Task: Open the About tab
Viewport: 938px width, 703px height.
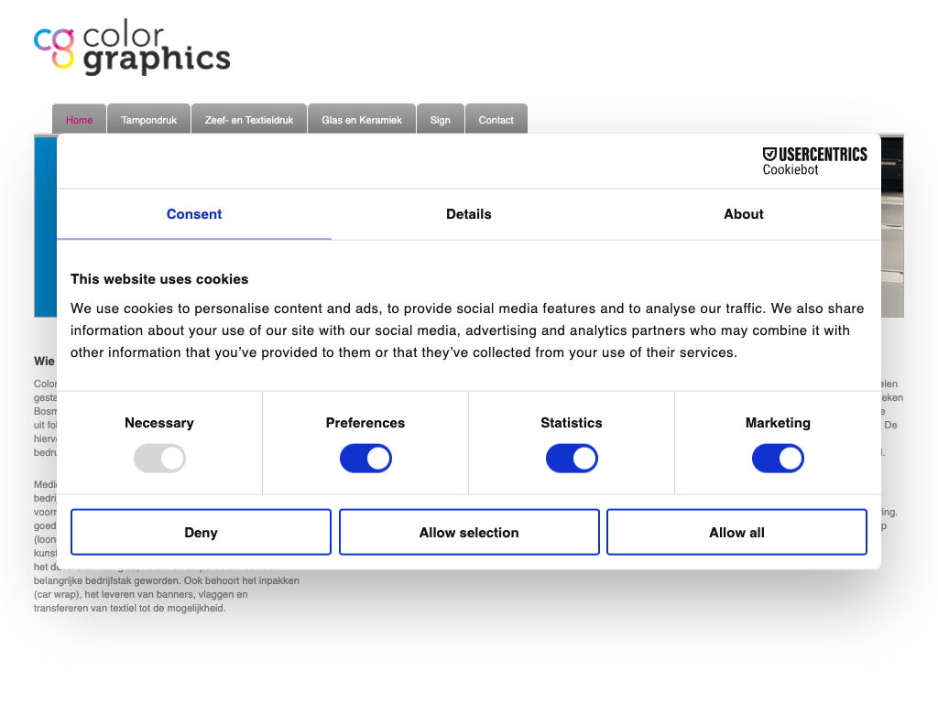Action: (x=744, y=214)
